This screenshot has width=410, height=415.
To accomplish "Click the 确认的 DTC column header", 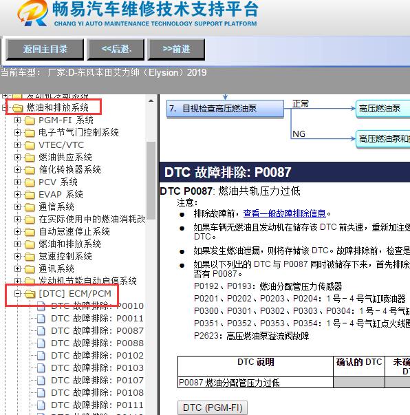I will [358, 367].
